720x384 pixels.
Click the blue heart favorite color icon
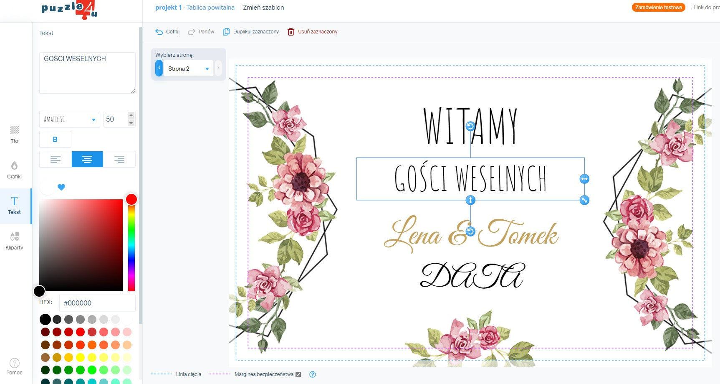61,187
